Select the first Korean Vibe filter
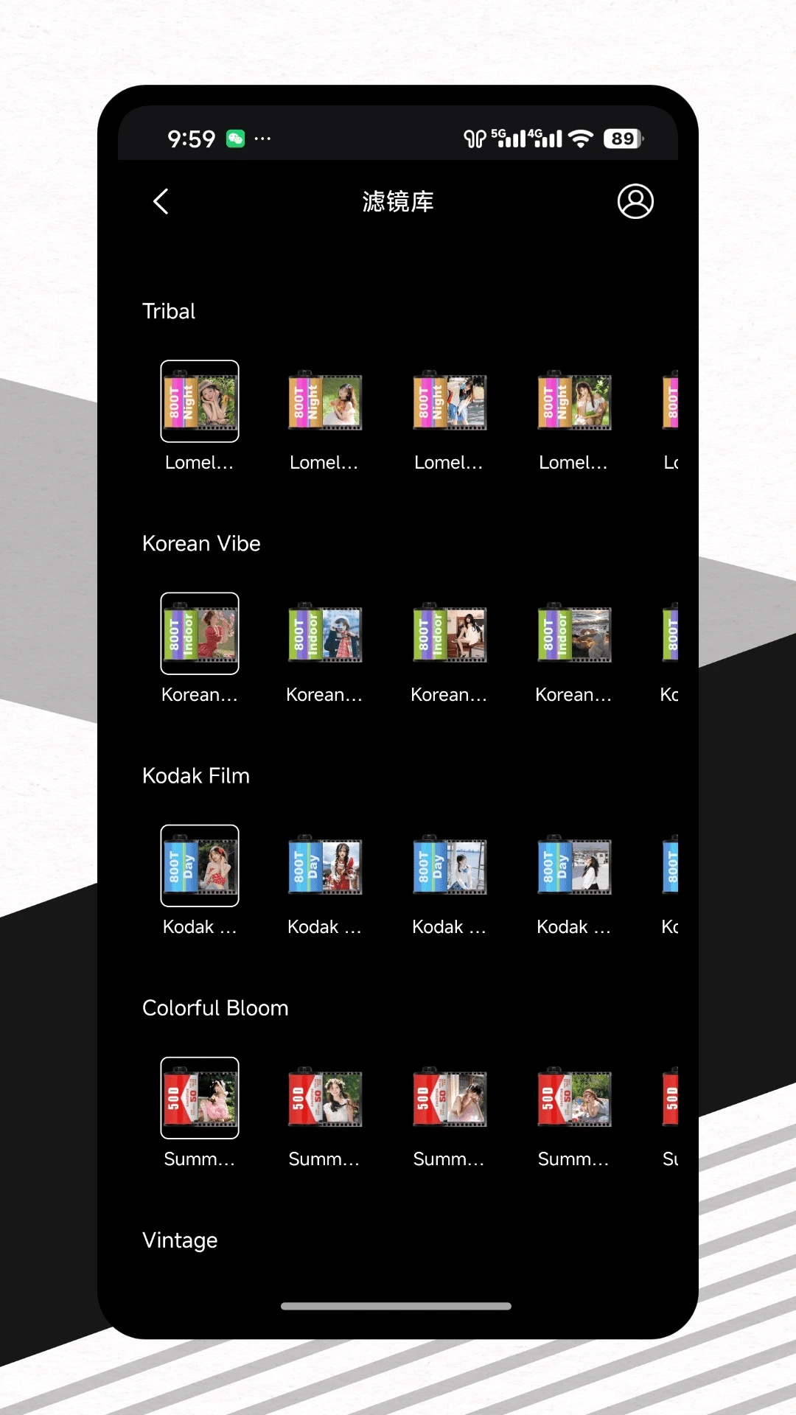The width and height of the screenshot is (796, 1415). [x=200, y=634]
